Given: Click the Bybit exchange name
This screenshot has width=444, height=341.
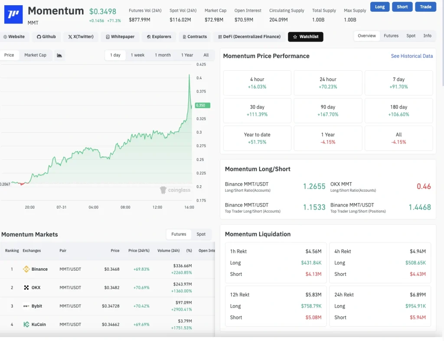Looking at the screenshot, I should point(37,306).
